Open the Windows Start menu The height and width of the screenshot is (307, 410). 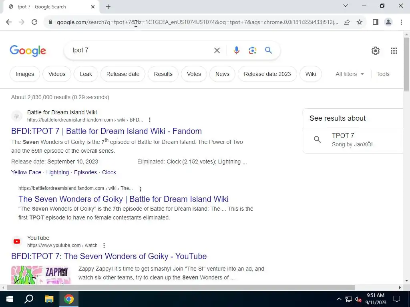[10, 299]
